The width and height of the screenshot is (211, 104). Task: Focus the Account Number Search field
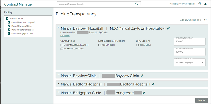pyautogui.click(x=99, y=4)
